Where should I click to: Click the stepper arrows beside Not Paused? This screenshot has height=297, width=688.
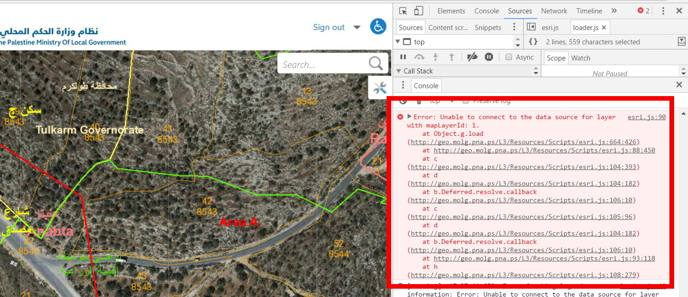683,71
